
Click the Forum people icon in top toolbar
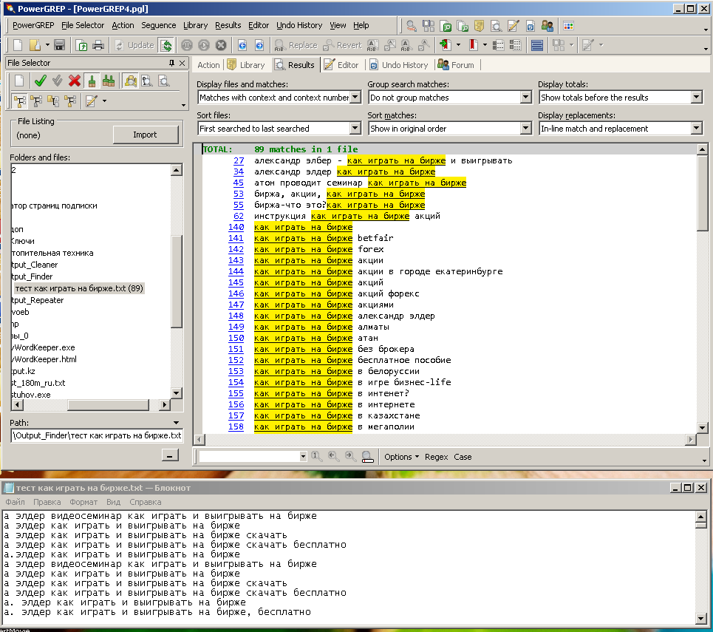pos(547,25)
